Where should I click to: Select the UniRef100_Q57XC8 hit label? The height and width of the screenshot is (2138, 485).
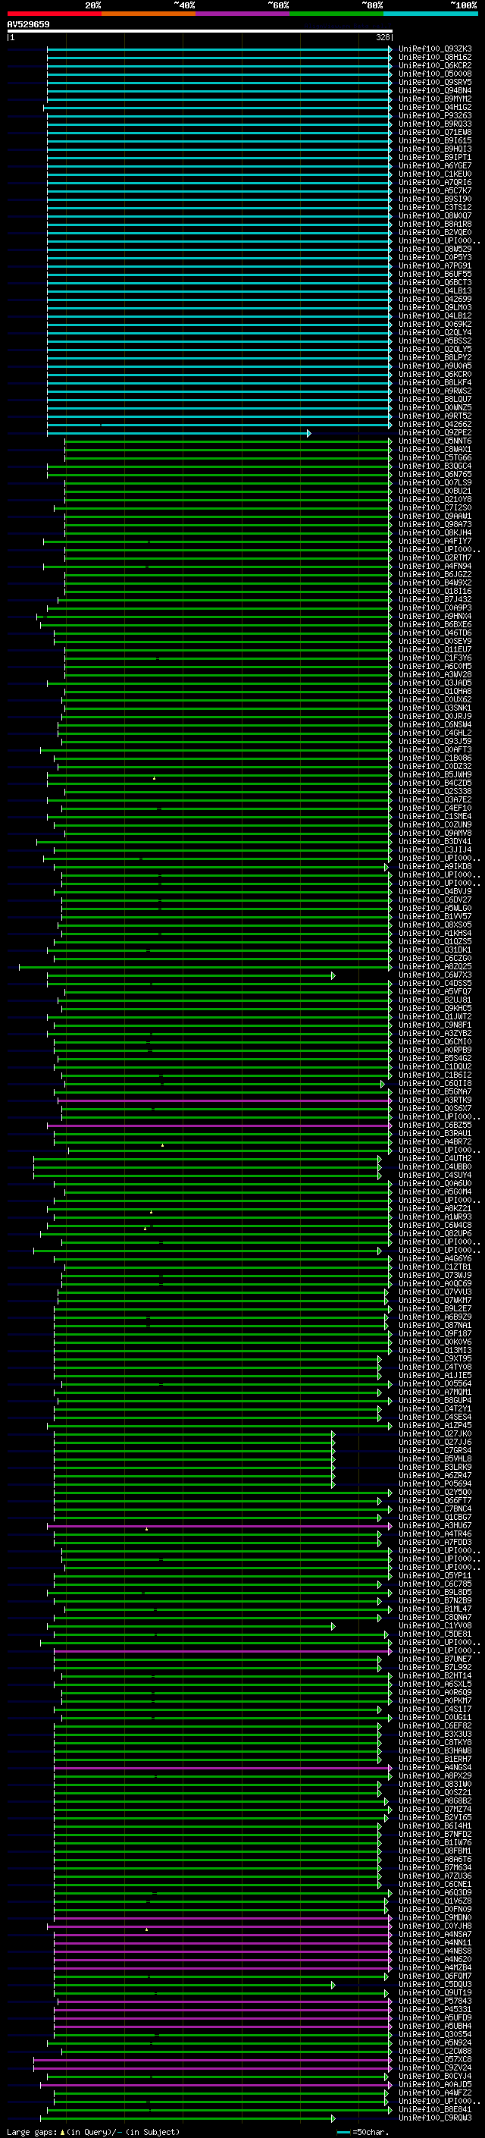click(435, 2060)
